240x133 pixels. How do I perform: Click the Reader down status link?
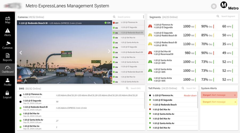[190, 95]
